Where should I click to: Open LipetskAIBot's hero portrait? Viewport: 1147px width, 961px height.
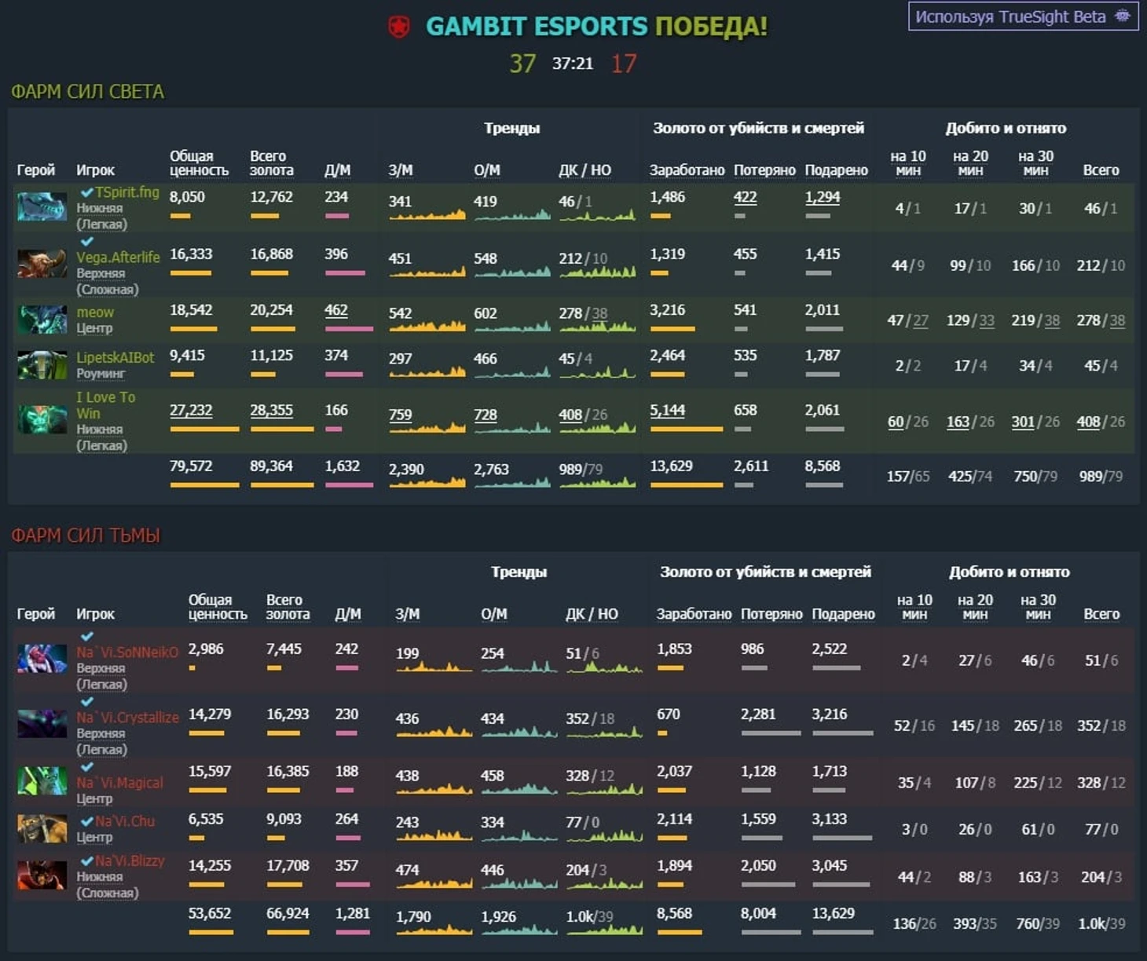[42, 365]
